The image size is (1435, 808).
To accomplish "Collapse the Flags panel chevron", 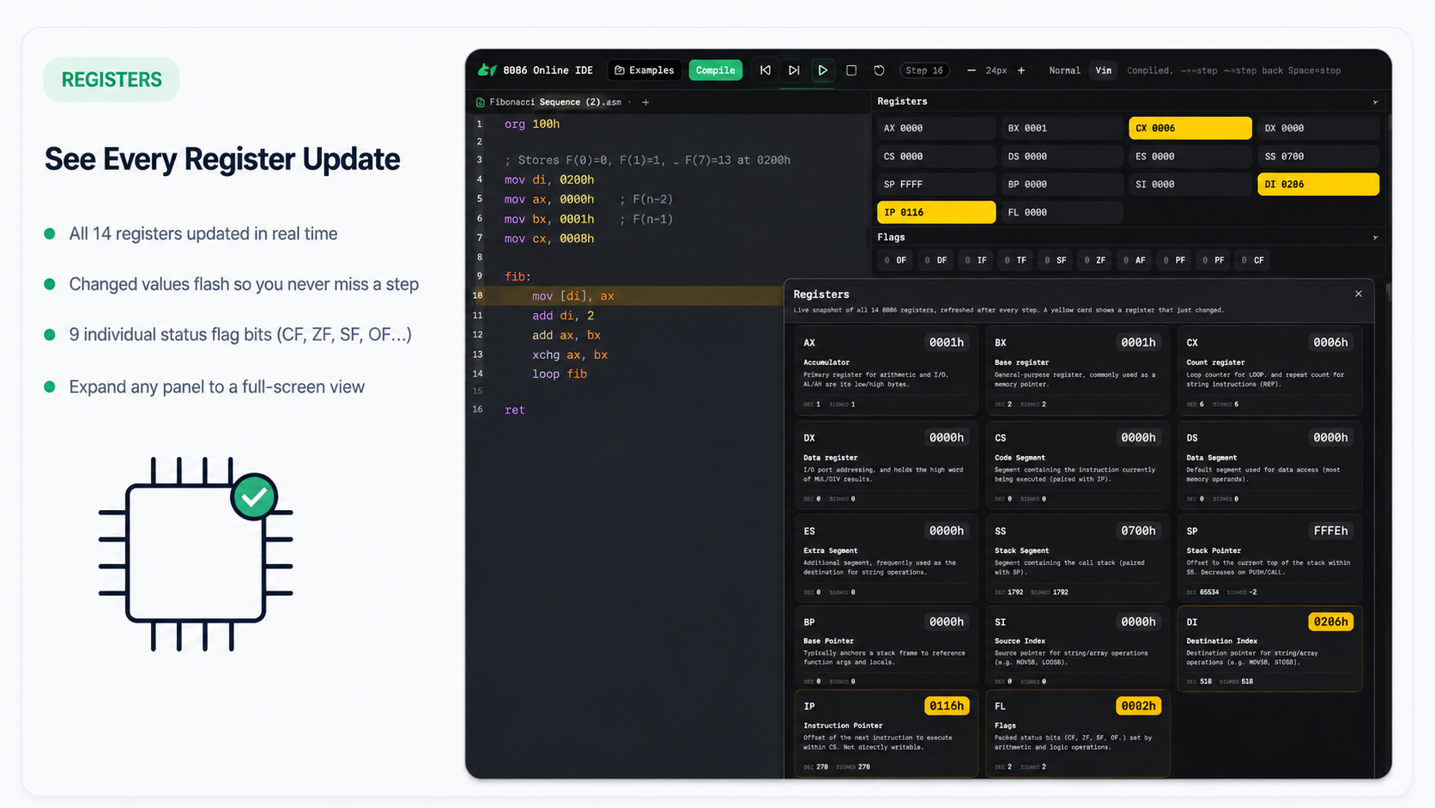I will coord(1375,237).
